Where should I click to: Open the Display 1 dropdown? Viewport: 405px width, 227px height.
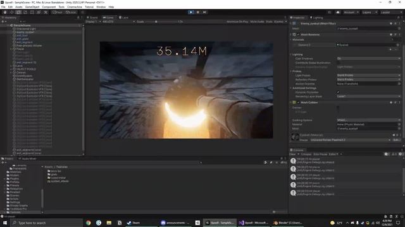[93, 21]
